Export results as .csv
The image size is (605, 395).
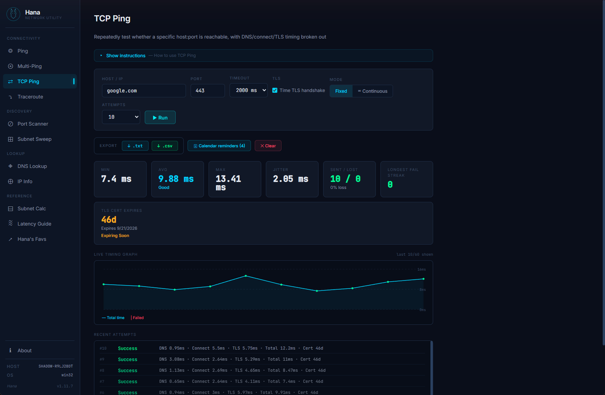(x=165, y=146)
